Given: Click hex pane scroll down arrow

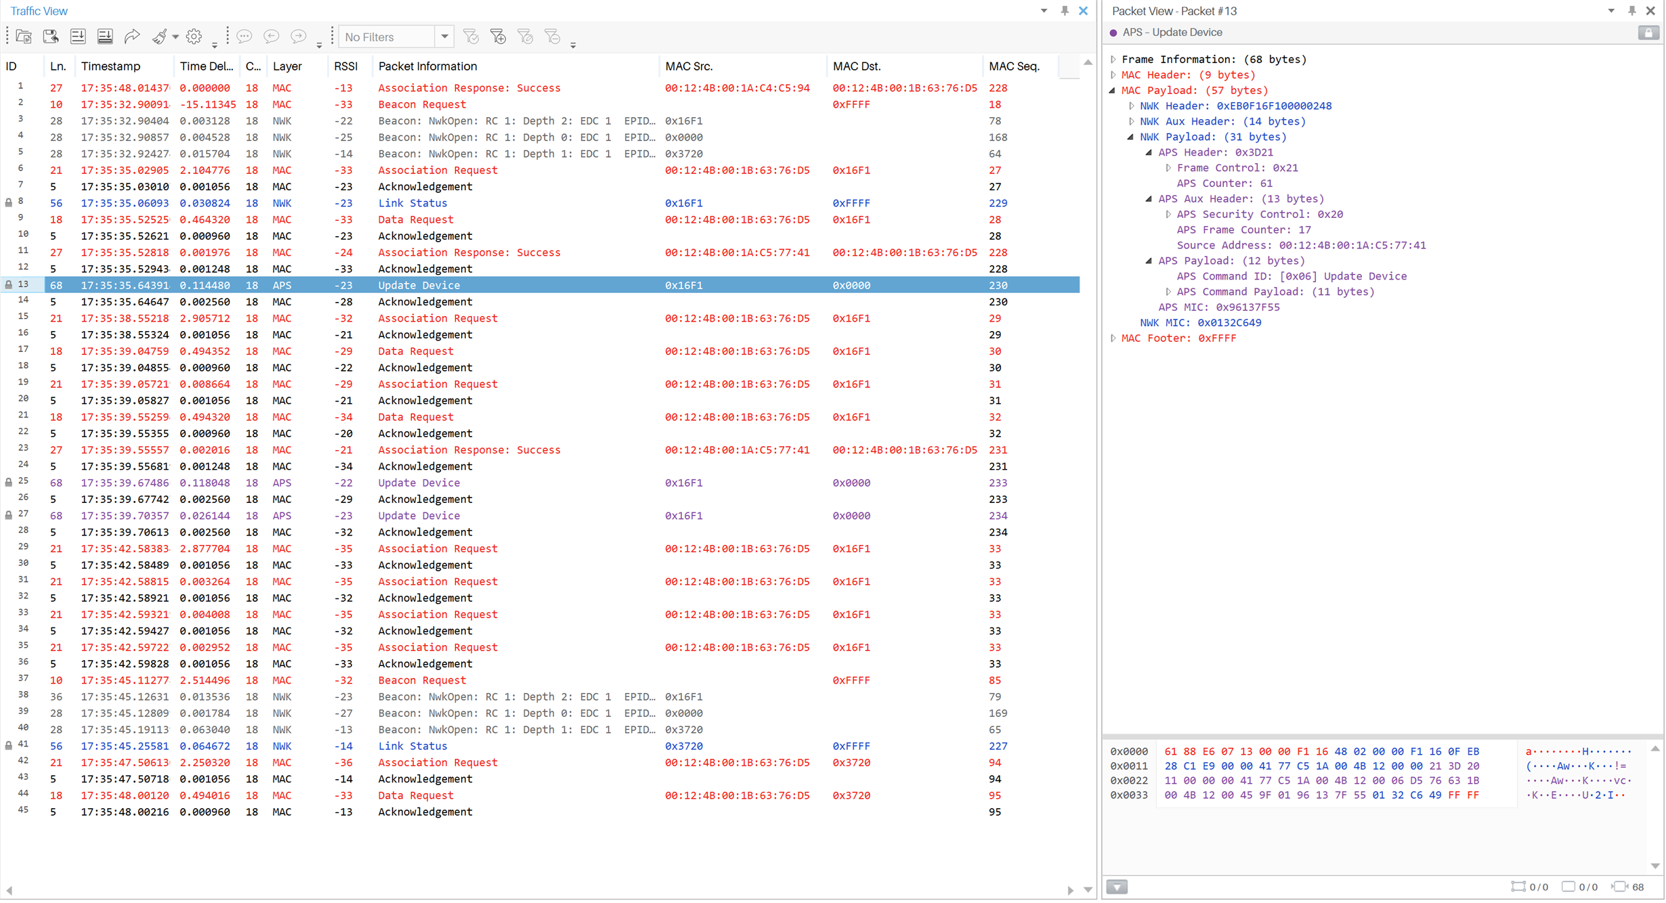Looking at the screenshot, I should pyautogui.click(x=1655, y=866).
